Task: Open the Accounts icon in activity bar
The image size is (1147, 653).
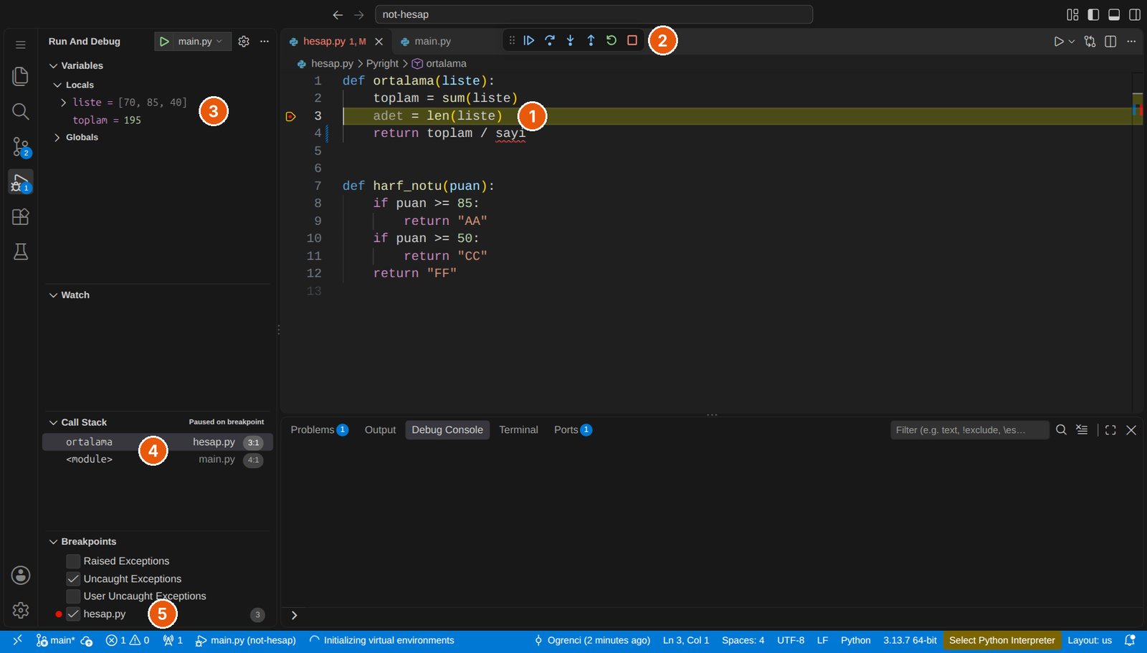Action: pyautogui.click(x=21, y=575)
